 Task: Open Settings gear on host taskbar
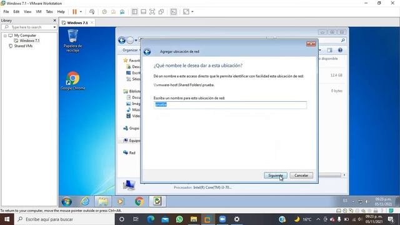point(237,219)
